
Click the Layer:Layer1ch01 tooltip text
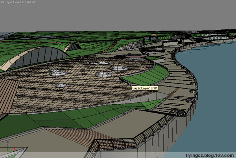coord(145,88)
